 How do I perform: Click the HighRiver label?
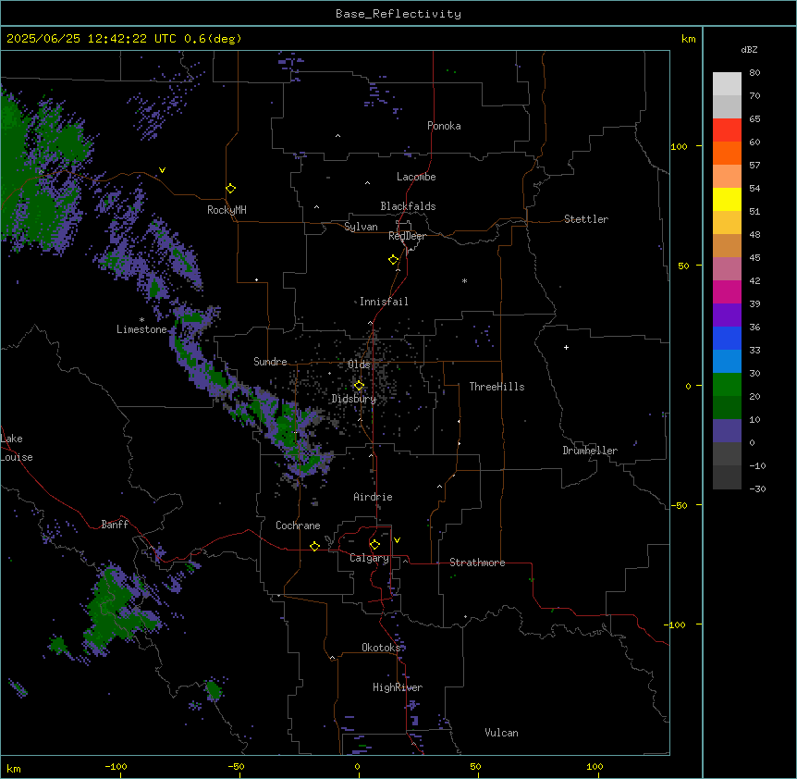(398, 687)
